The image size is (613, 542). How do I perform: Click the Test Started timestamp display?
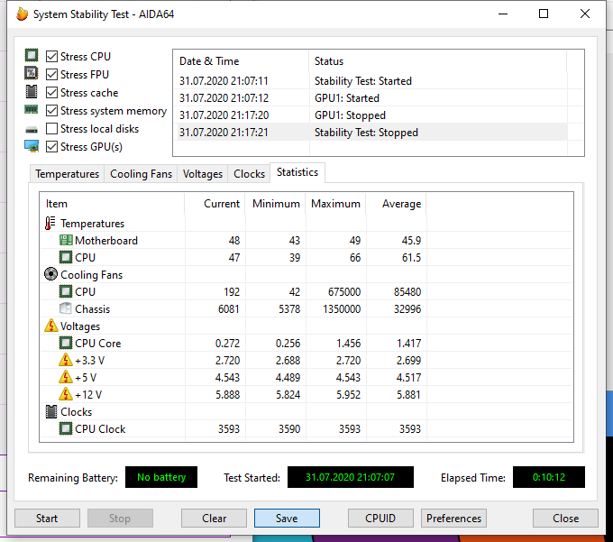point(351,477)
